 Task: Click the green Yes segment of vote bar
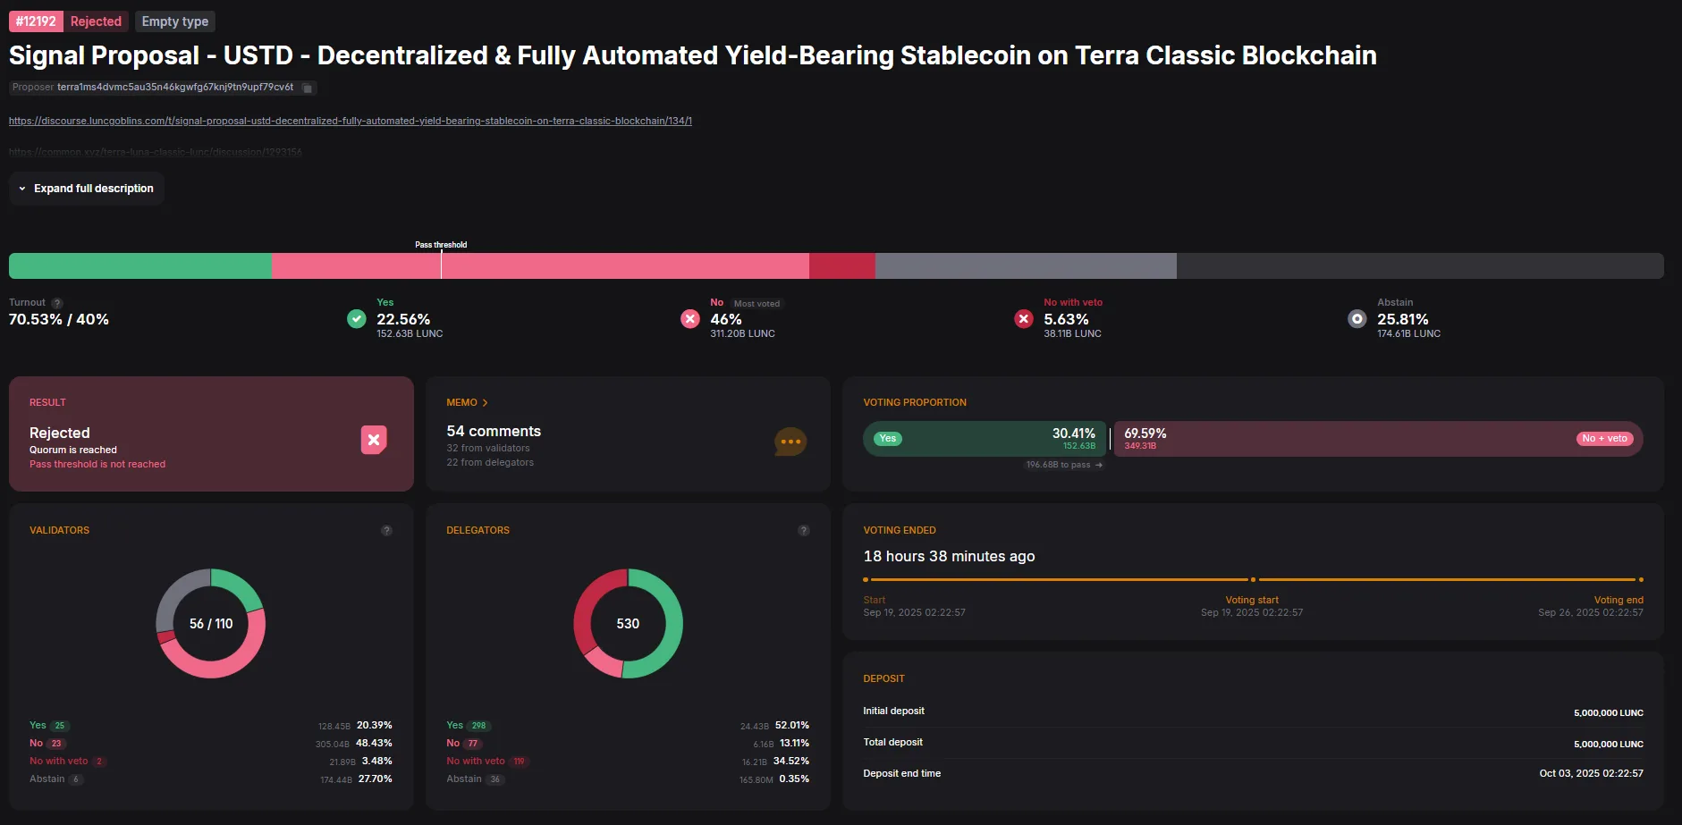pos(140,265)
